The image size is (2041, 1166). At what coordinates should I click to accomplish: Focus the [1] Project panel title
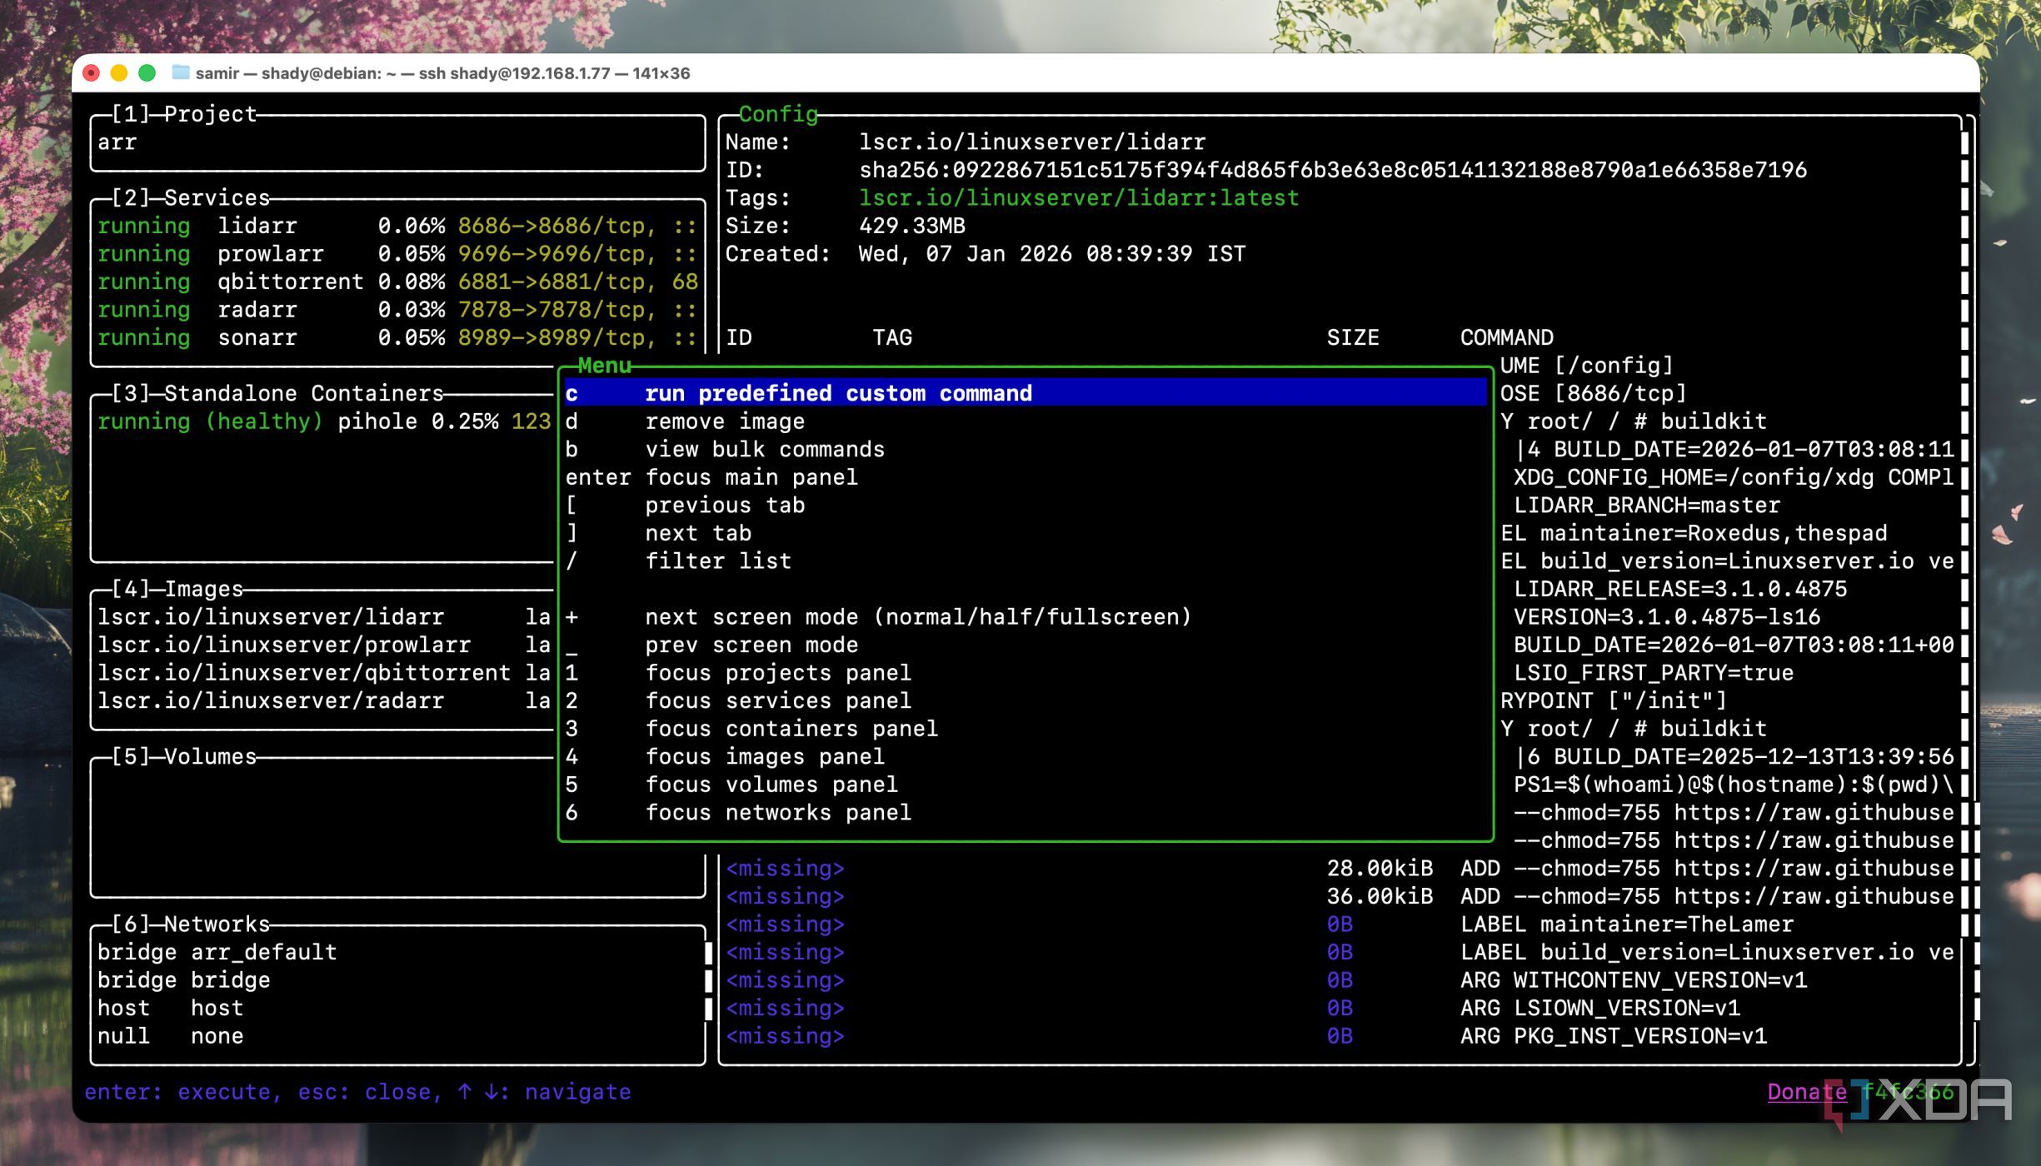pos(184,114)
